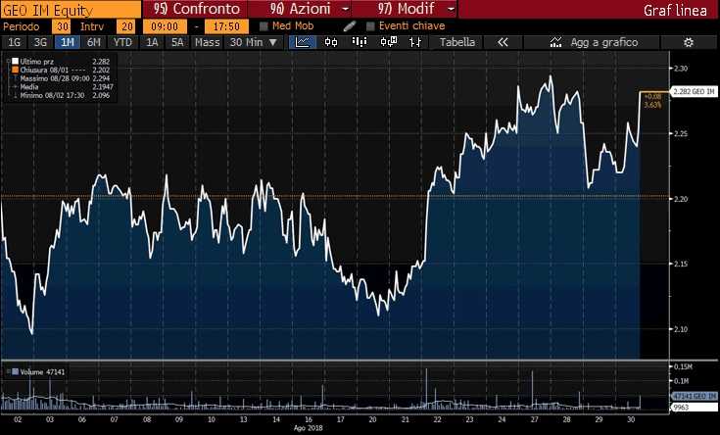Image resolution: width=720 pixels, height=435 pixels.
Task: Click the Agg a grafico button label
Action: point(603,42)
